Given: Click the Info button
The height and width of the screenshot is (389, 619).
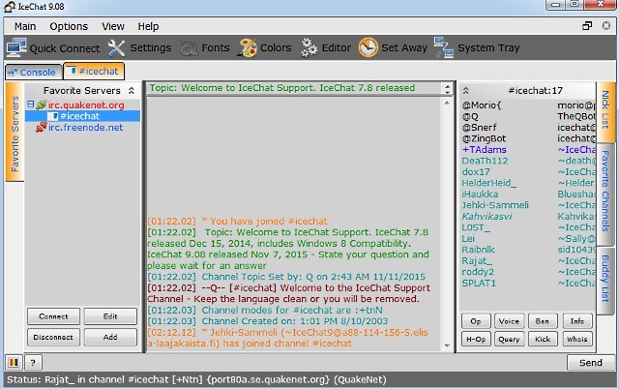Looking at the screenshot, I should [x=577, y=321].
